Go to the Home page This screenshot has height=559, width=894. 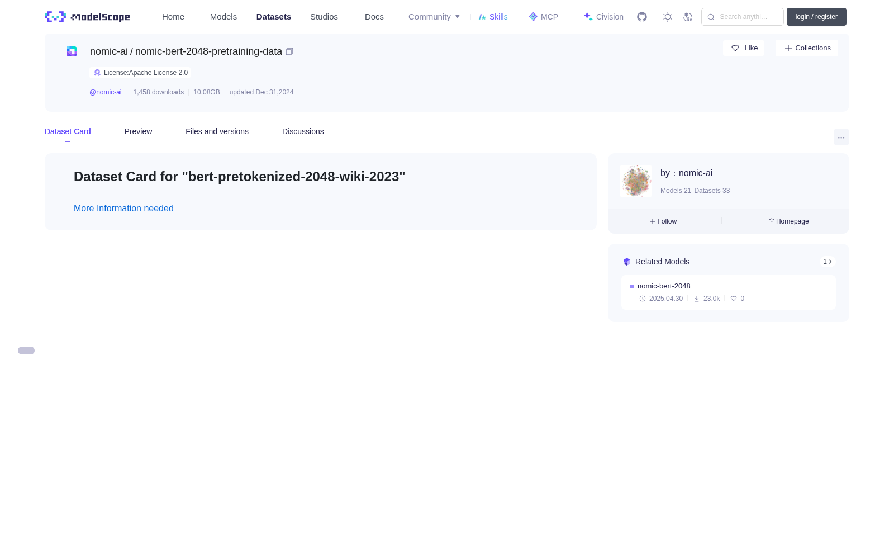pos(173,17)
